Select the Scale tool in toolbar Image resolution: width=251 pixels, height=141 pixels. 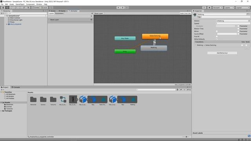pos(16,7)
